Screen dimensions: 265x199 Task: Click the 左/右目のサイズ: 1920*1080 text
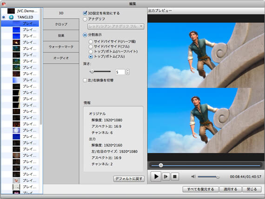[114, 152]
